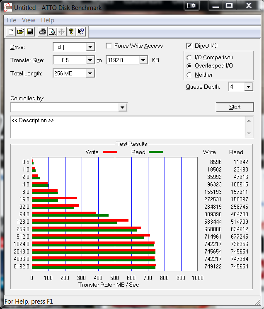Open Print Preview from the toolbar

tap(52, 31)
